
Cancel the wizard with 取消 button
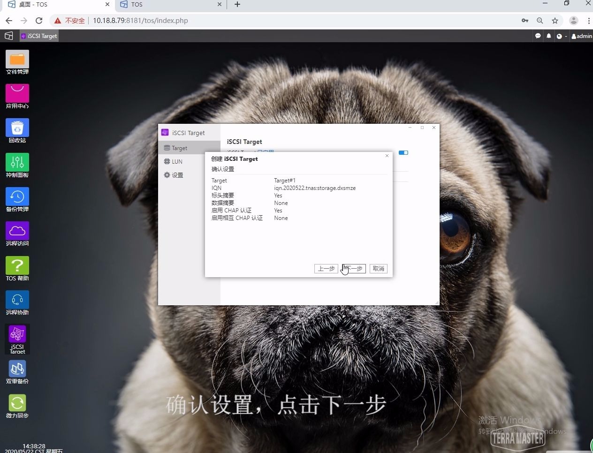coord(378,268)
